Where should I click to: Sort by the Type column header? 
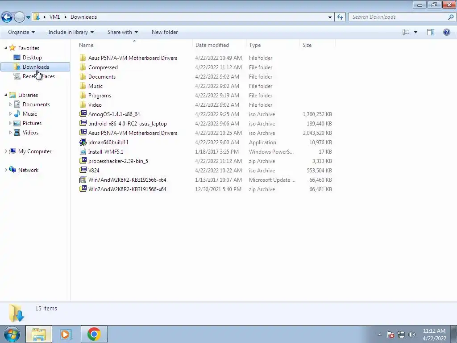click(x=273, y=45)
